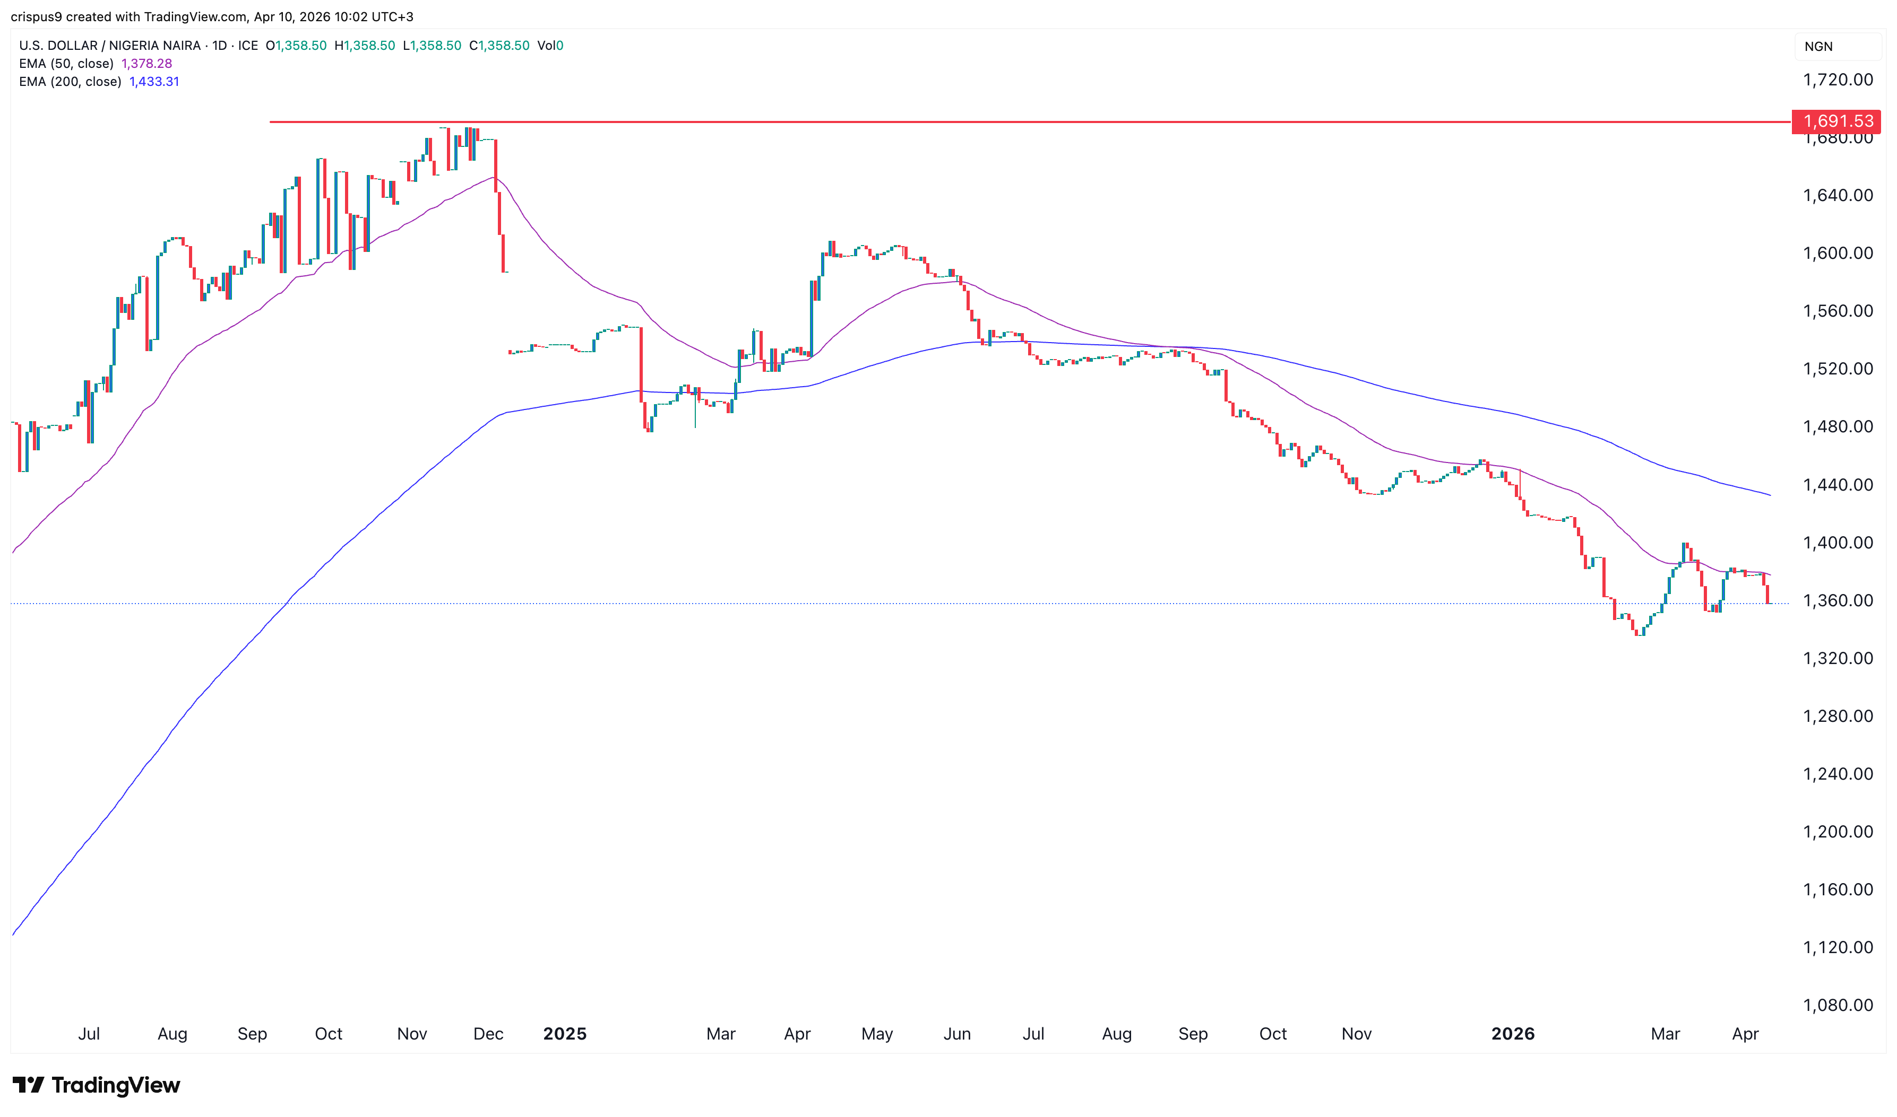Click U.S. Dollar / Nigeria Naira symbol title
Viewport: 1897px width, 1117px height.
[110, 46]
